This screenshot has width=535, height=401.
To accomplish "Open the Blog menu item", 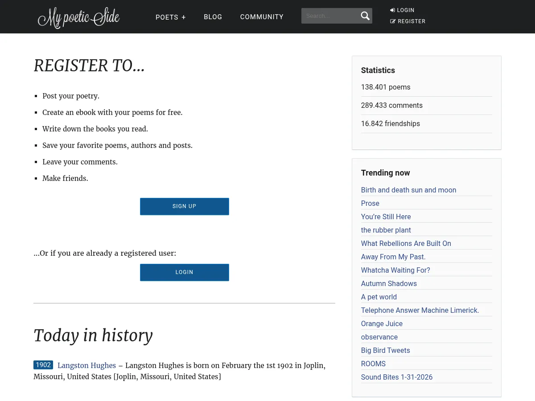I will [x=213, y=17].
